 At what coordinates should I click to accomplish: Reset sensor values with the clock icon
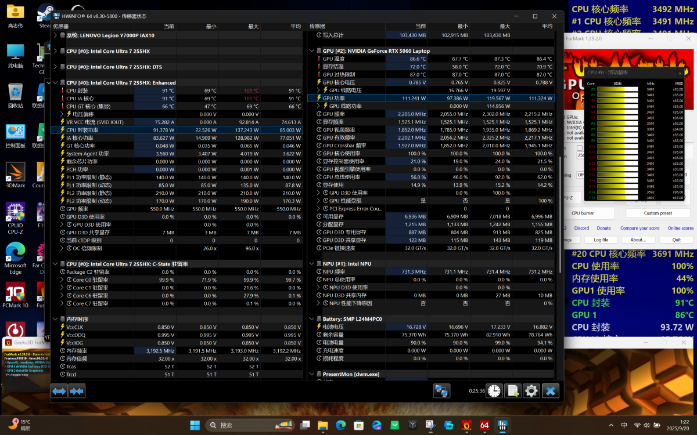pos(494,391)
